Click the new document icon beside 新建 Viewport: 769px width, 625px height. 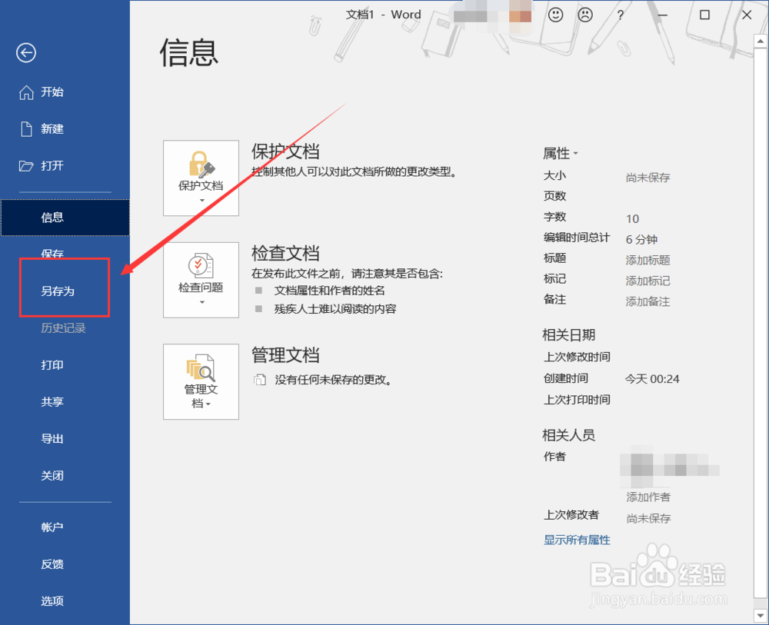coord(26,129)
